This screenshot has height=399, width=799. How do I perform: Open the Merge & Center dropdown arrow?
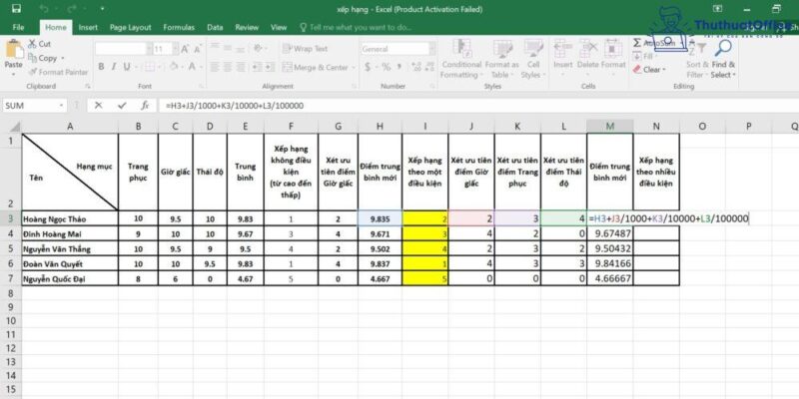pyautogui.click(x=353, y=67)
